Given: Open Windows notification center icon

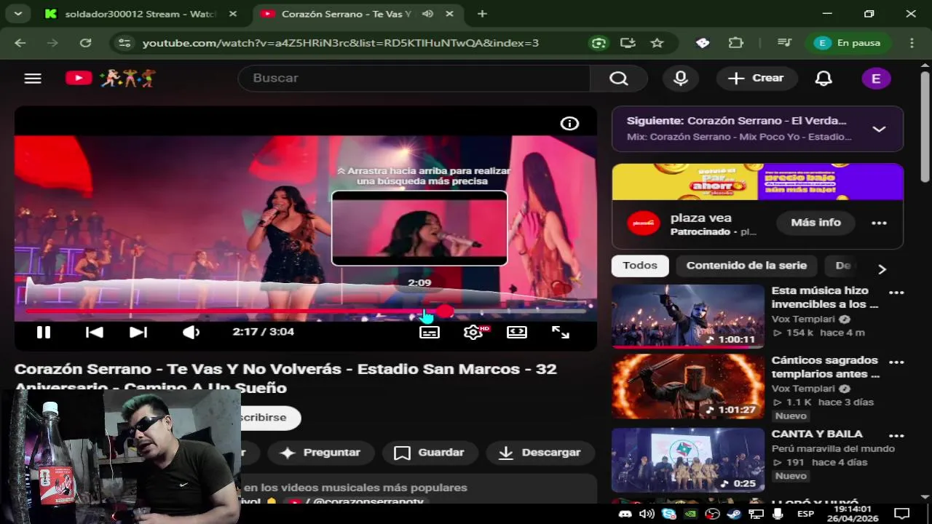Looking at the screenshot, I should click(901, 514).
